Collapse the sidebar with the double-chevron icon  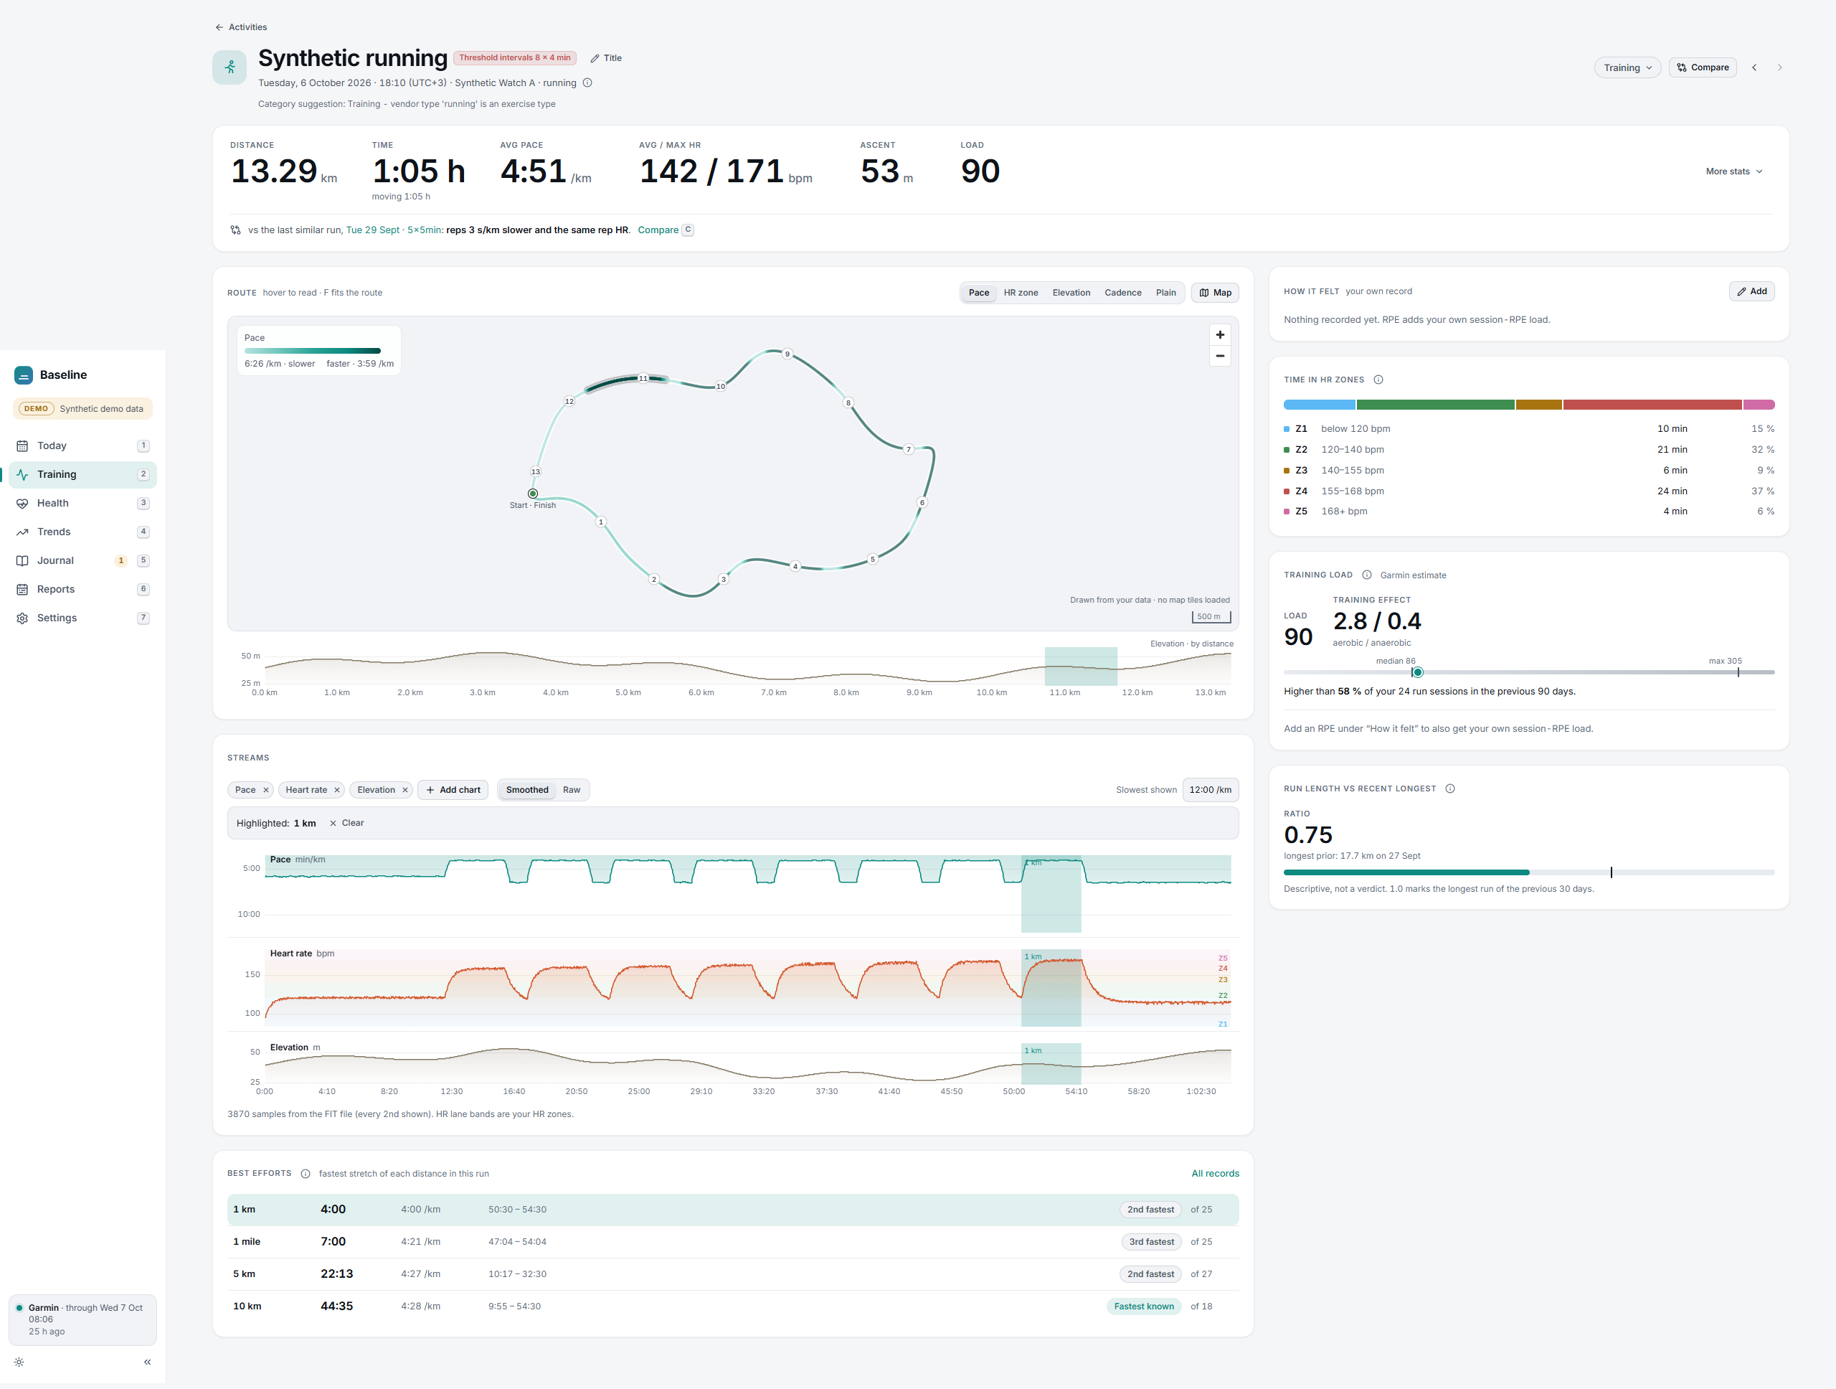coord(147,1362)
